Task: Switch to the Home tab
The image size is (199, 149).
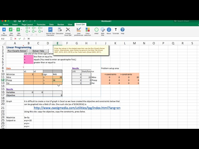Action: [6, 25]
